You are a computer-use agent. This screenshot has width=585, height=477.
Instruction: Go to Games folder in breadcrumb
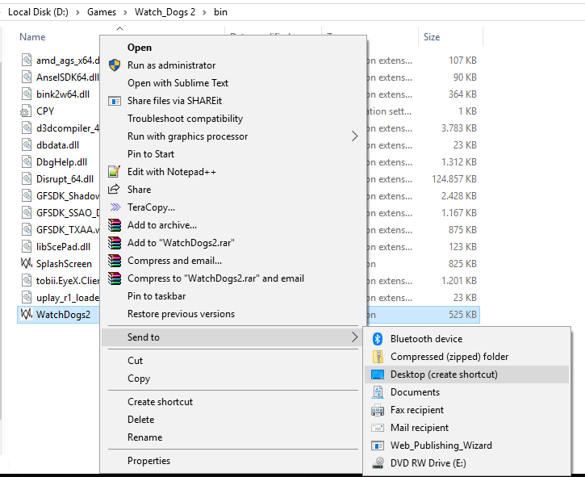pyautogui.click(x=102, y=12)
